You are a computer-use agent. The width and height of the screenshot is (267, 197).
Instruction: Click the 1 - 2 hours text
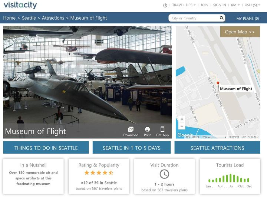tap(164, 184)
